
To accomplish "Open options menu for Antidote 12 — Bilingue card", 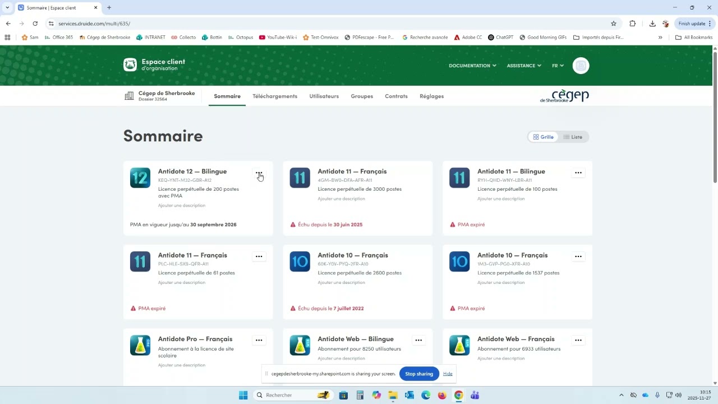I will tap(259, 173).
